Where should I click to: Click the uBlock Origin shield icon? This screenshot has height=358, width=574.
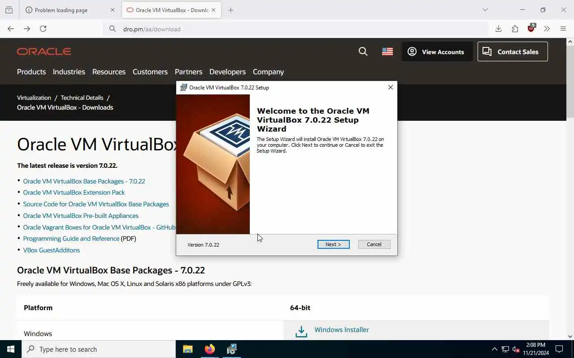pyautogui.click(x=531, y=29)
